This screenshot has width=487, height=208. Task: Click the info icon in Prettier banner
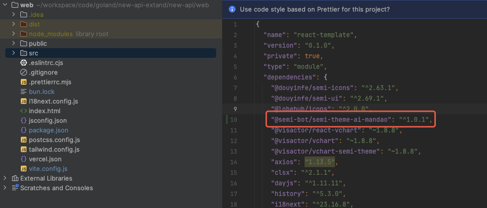(x=232, y=9)
